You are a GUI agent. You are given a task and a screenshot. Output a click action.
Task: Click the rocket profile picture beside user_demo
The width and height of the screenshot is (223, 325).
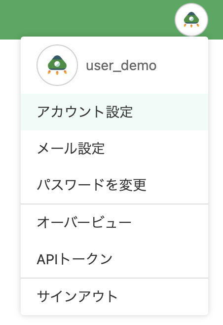point(57,65)
